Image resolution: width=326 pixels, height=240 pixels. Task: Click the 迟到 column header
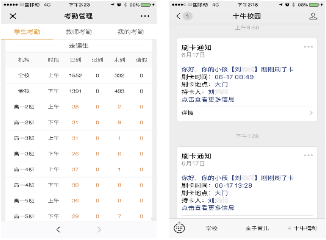tap(97, 60)
